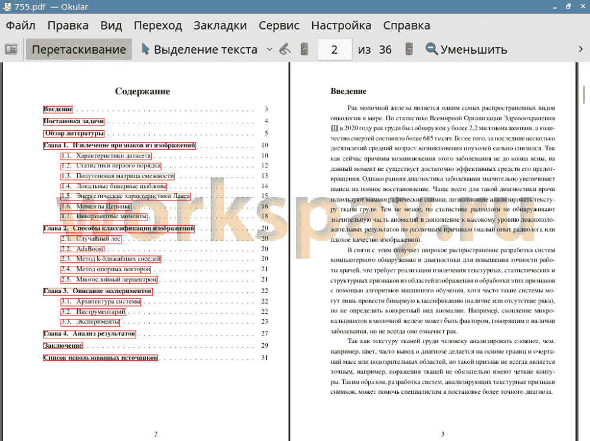Click the Okular app icon in title bar
This screenshot has width=590, height=441.
[6, 6]
